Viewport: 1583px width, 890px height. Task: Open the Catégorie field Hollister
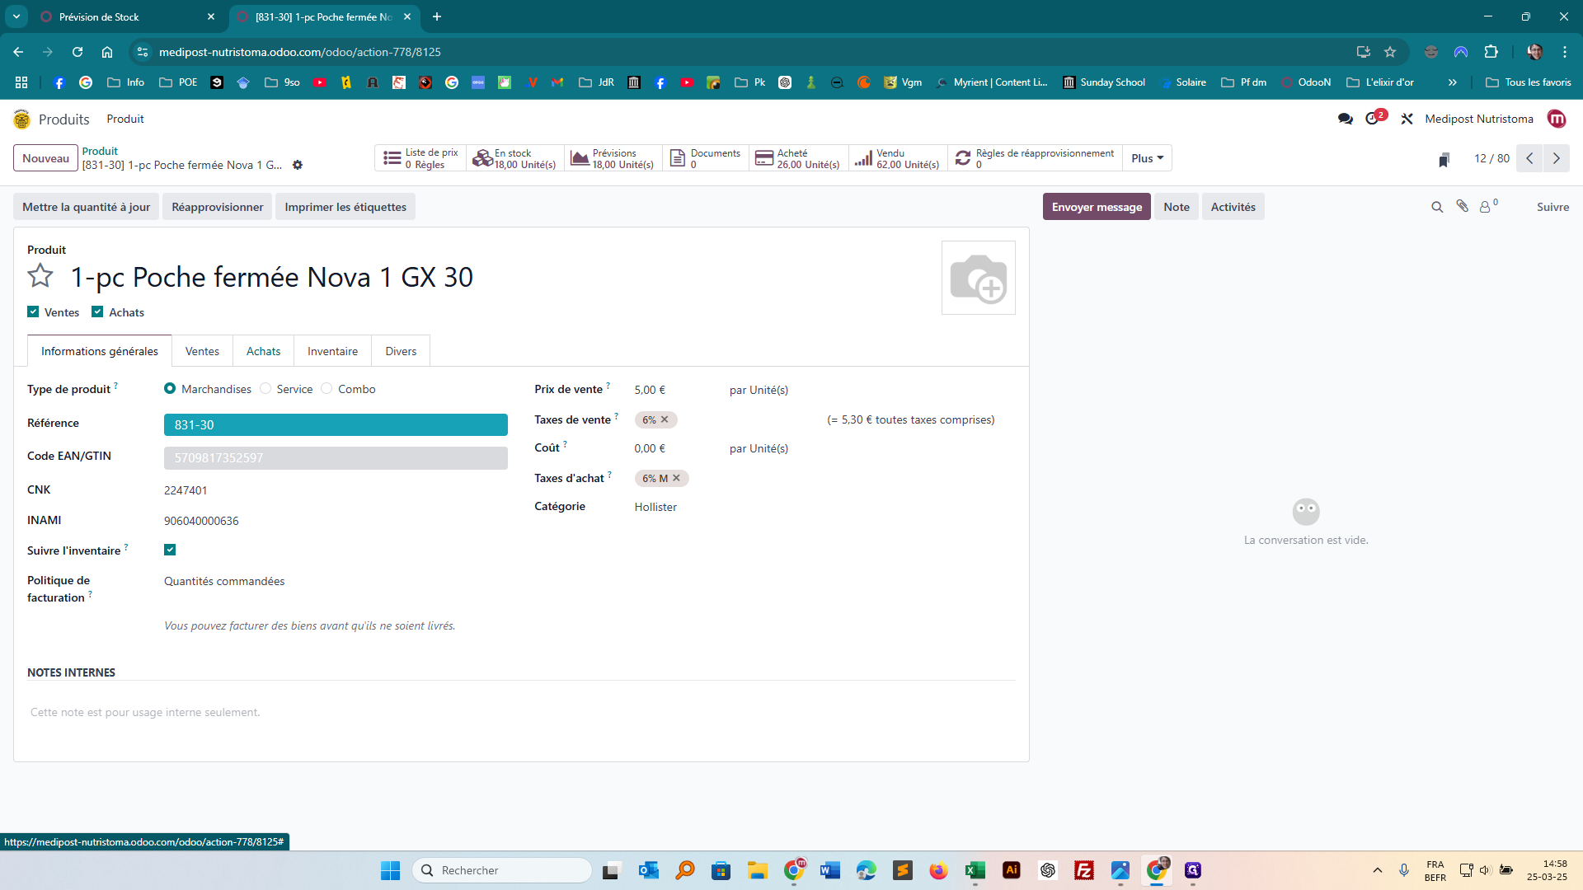point(655,507)
